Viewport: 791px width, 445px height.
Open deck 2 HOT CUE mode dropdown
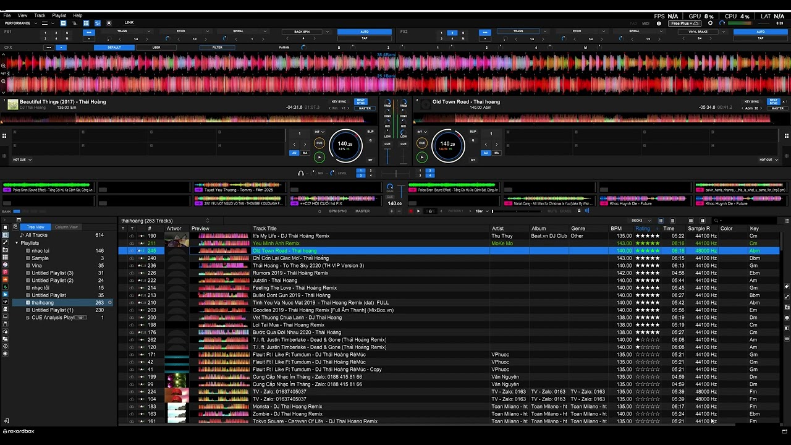coord(769,160)
